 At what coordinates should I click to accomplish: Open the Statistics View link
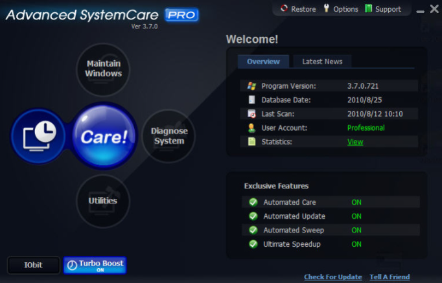point(355,142)
